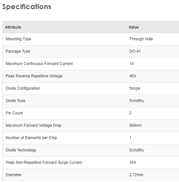Click the Diode Technology label
The width and height of the screenshot is (179, 182).
(21, 150)
